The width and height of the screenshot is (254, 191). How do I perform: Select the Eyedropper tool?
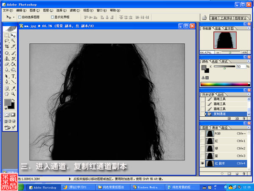(x=13, y=88)
